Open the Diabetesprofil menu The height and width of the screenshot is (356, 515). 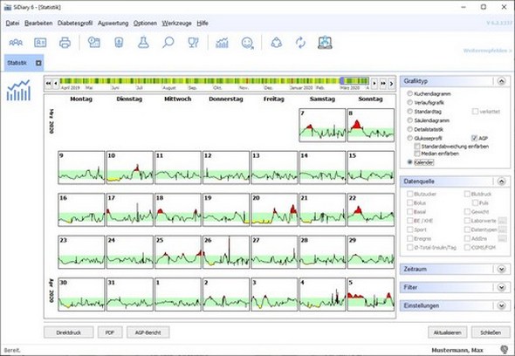(x=75, y=23)
